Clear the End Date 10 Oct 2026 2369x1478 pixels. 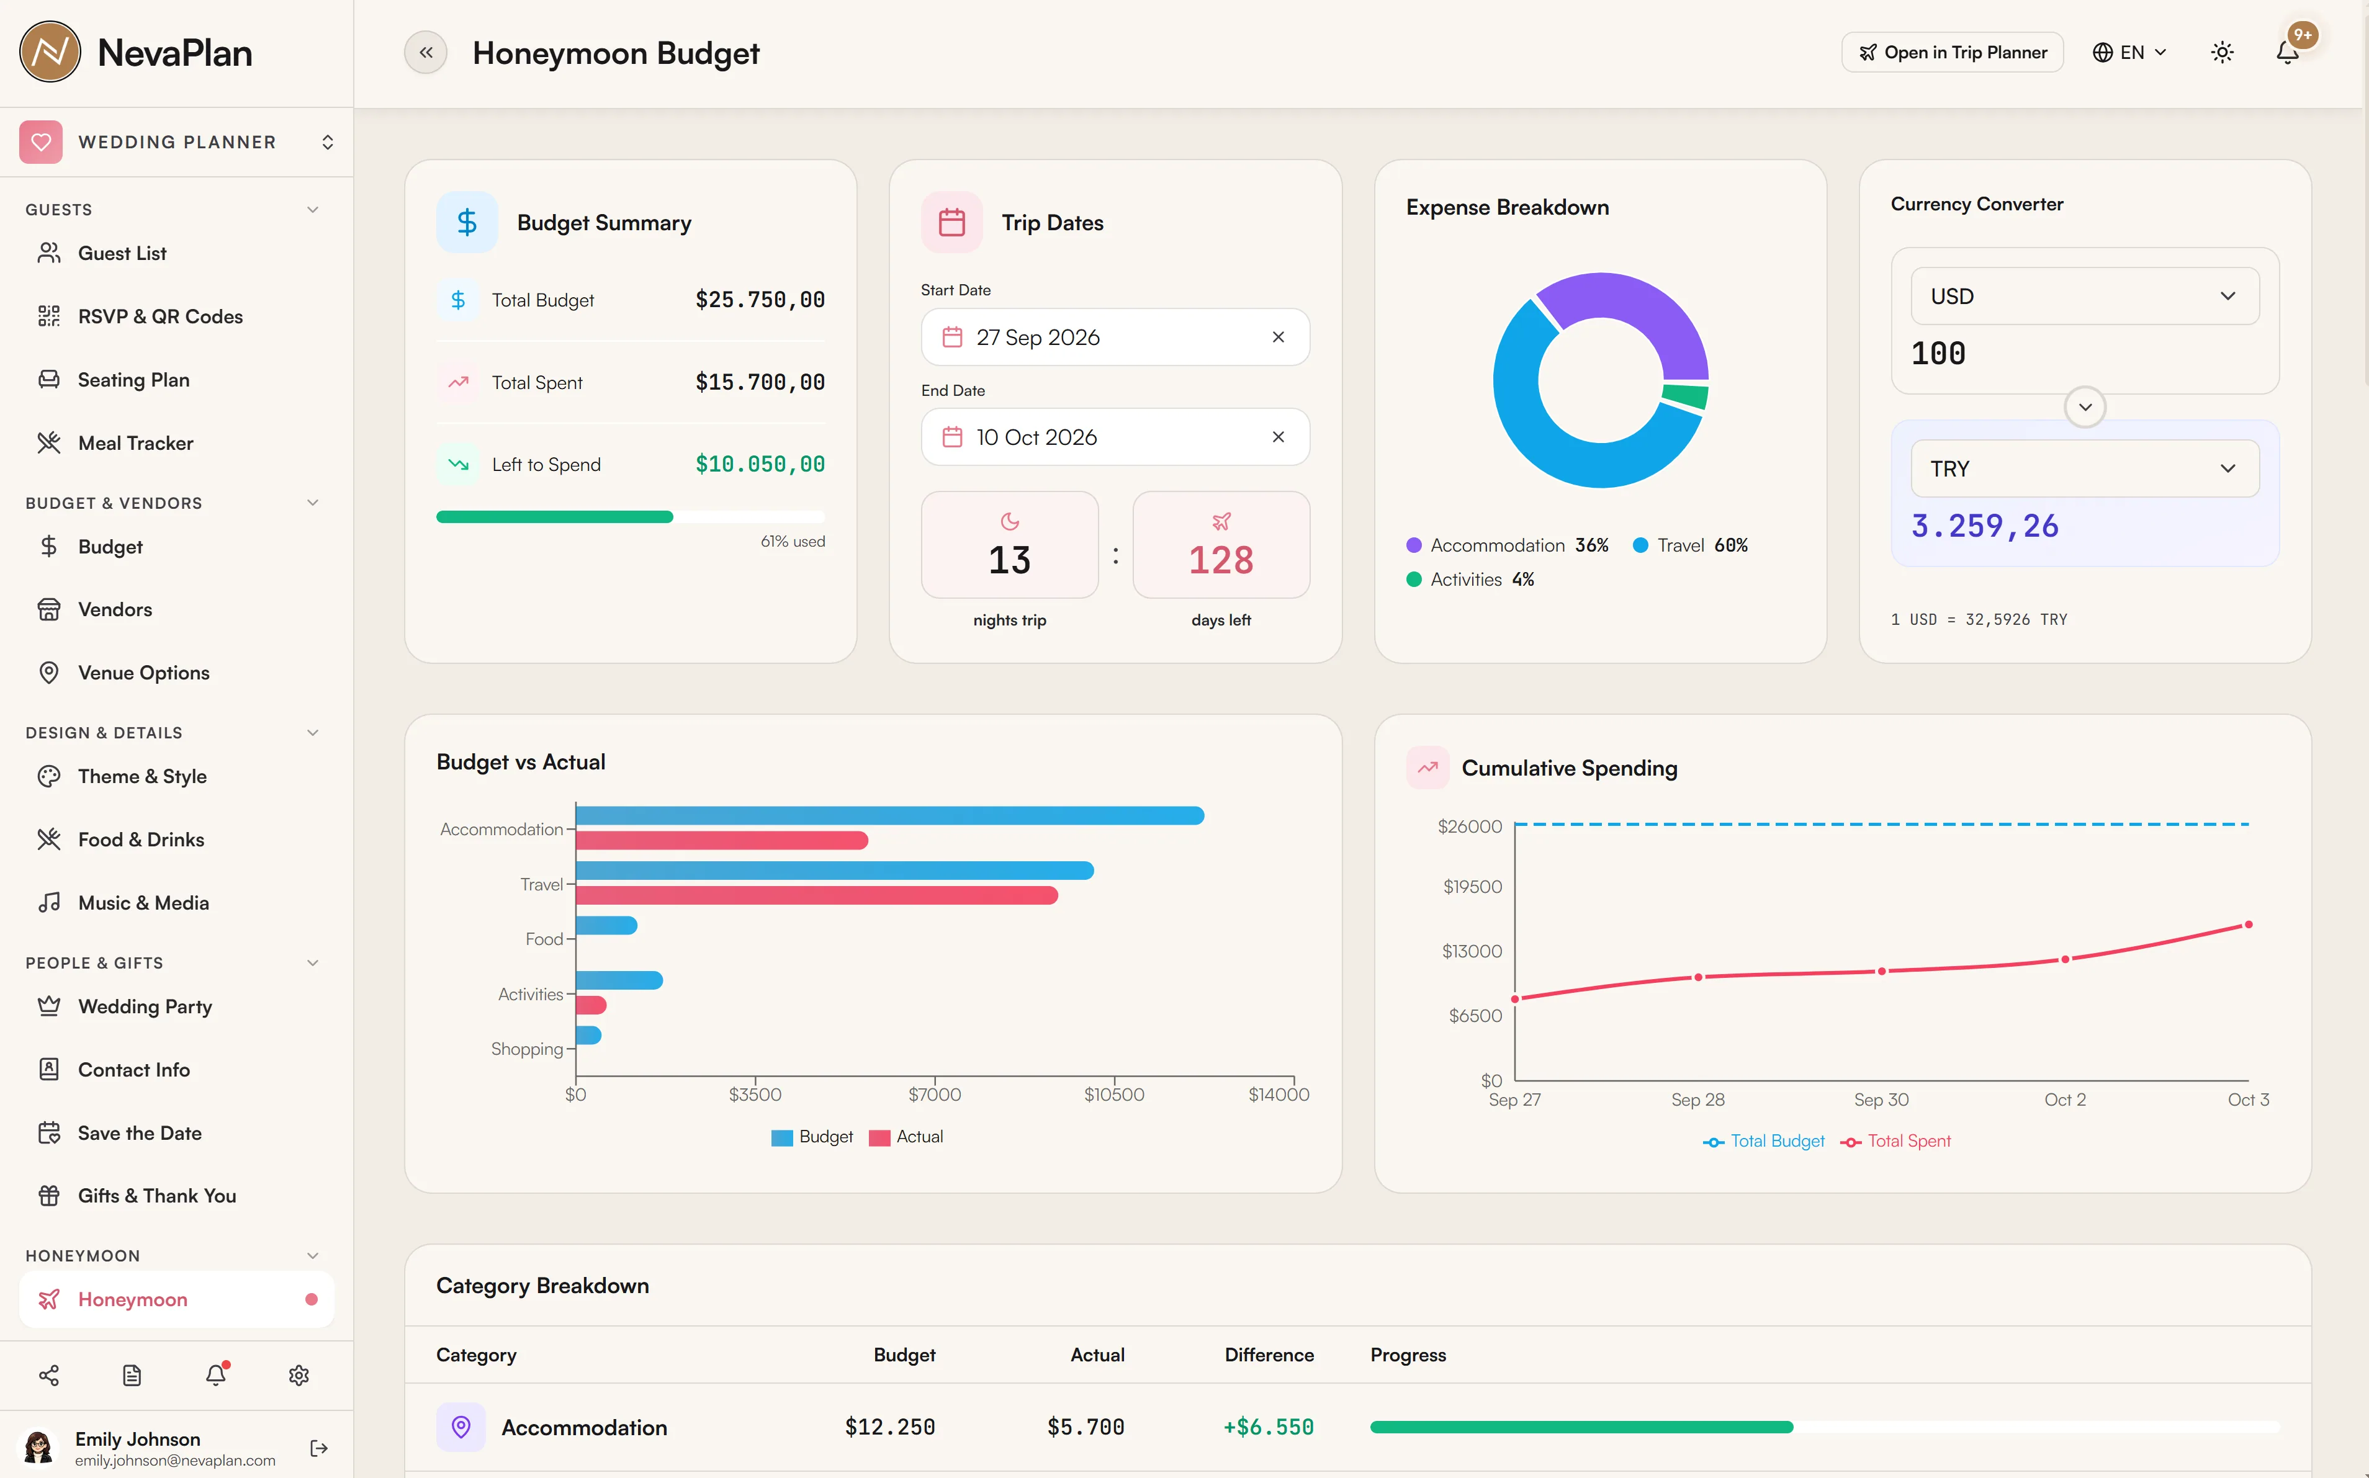[x=1278, y=437]
